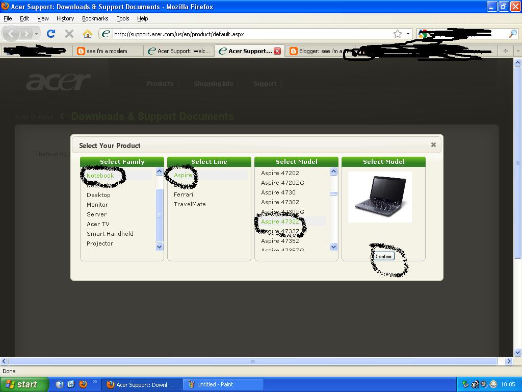The image size is (522, 392).
Task: Open the Tools menu
Action: point(123,19)
